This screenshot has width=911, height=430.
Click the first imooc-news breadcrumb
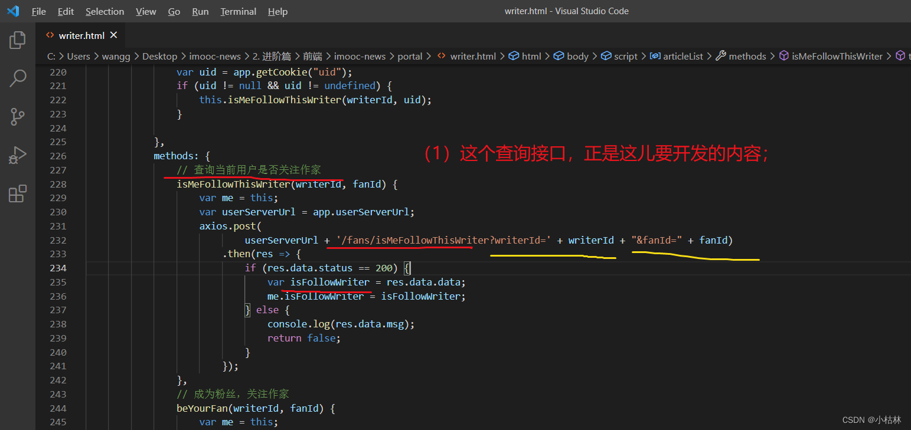pyautogui.click(x=215, y=56)
